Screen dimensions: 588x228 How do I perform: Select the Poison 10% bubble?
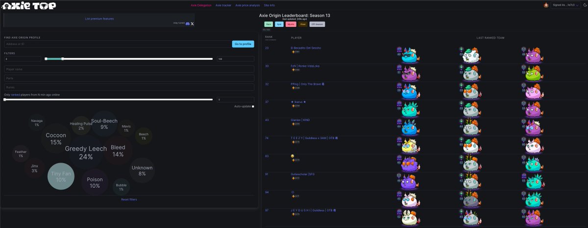(95, 182)
